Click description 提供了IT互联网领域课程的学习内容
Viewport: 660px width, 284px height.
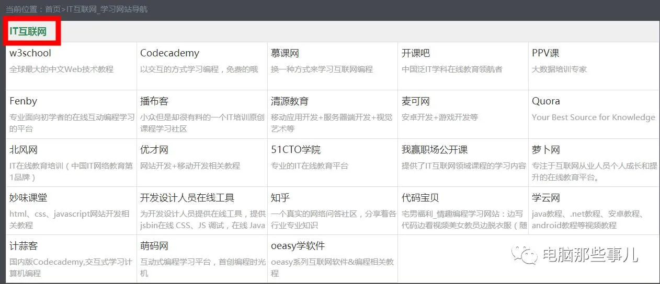(464, 165)
